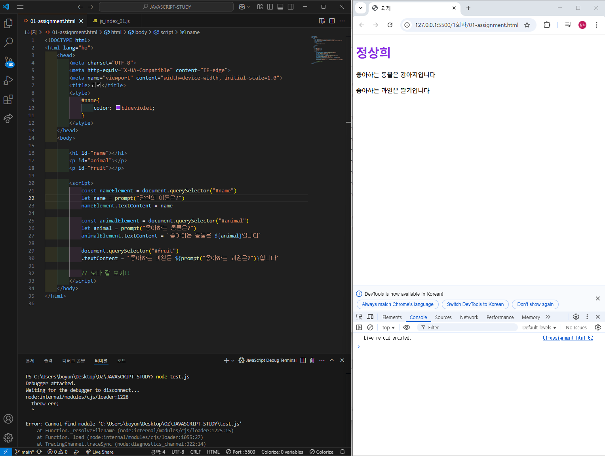This screenshot has height=456, width=605.
Task: Open the DevTools top context dropdown
Action: click(x=388, y=327)
